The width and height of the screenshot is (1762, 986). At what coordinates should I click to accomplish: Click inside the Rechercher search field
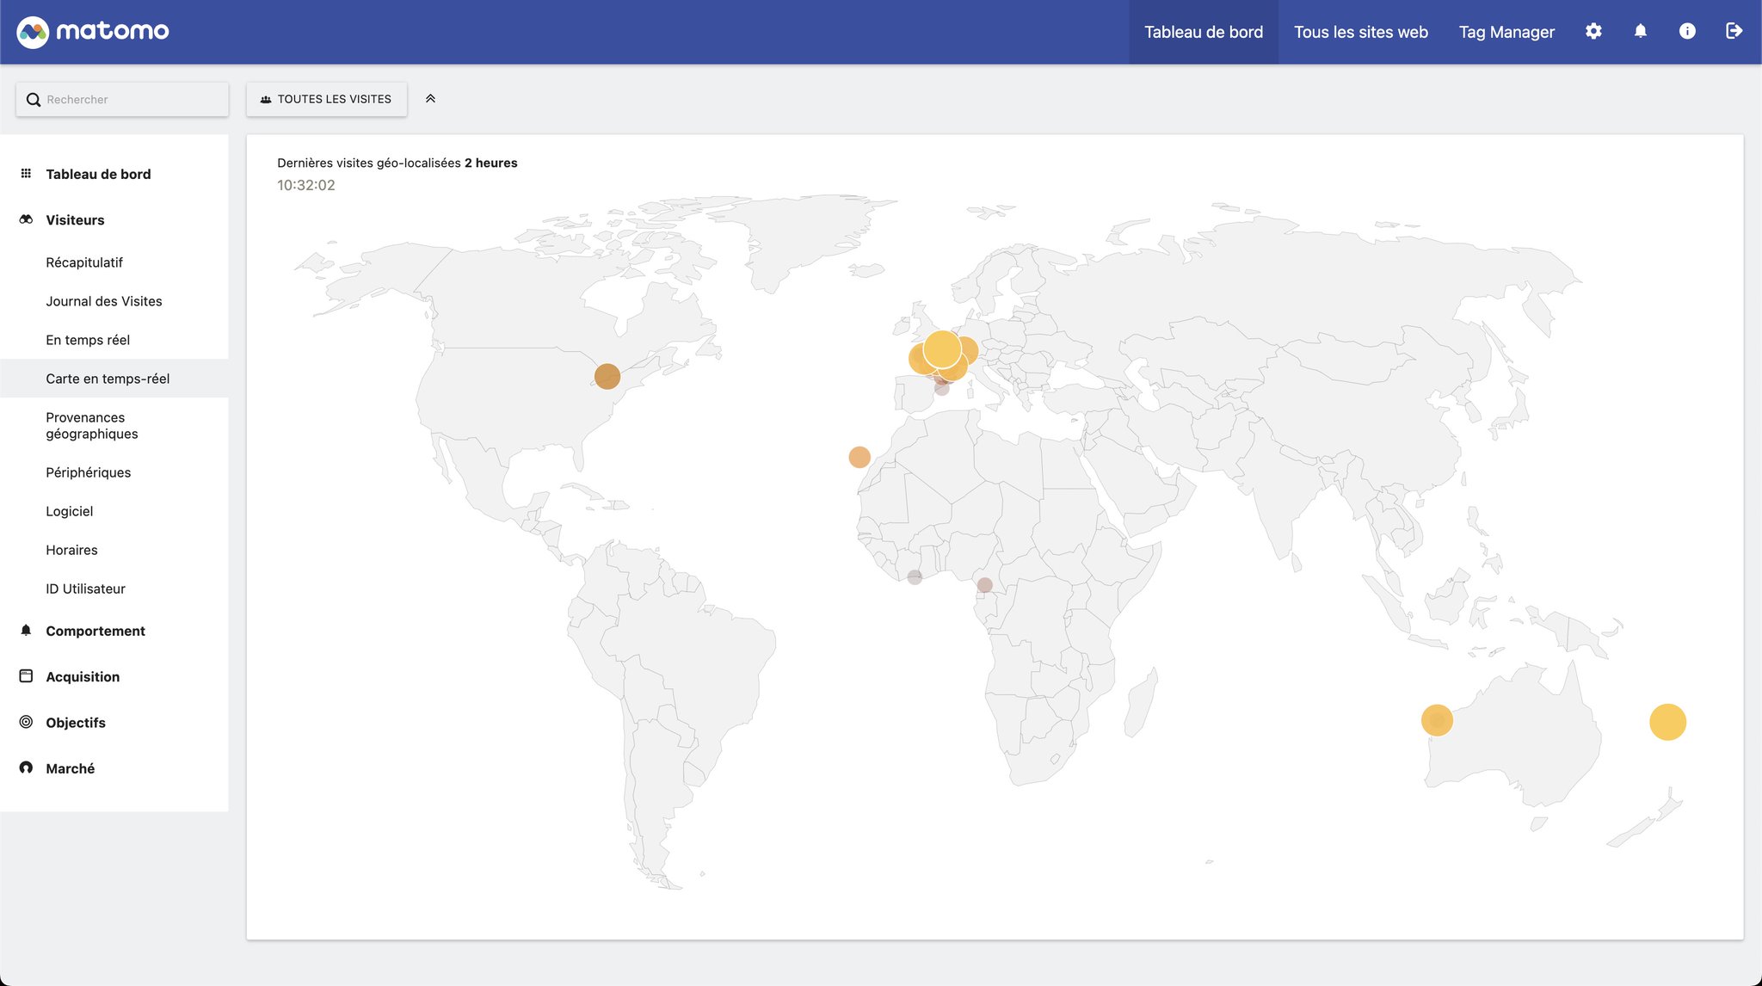point(120,99)
